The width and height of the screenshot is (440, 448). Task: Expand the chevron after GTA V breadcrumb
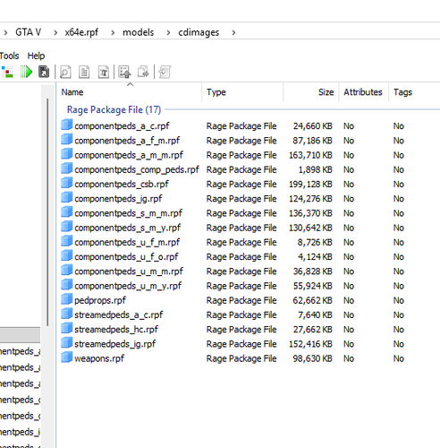coord(55,32)
